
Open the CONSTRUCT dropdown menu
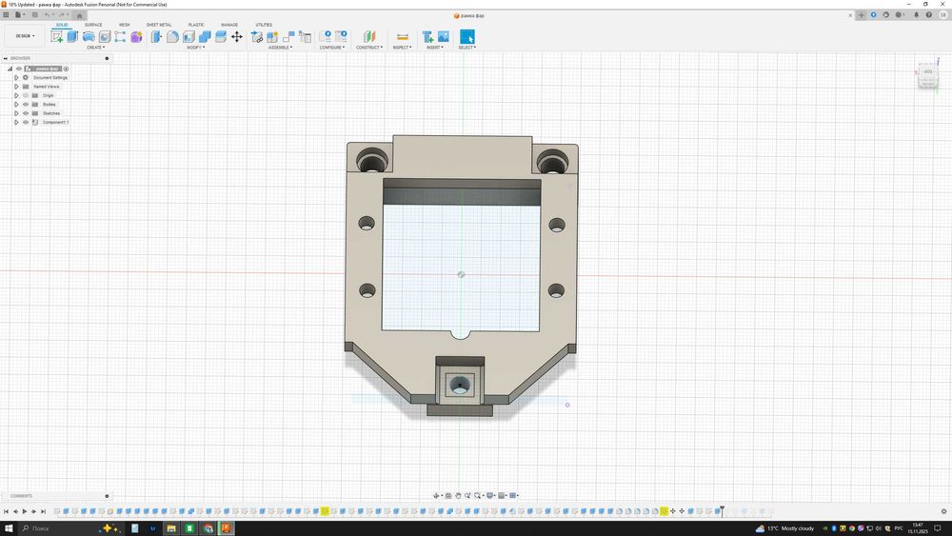pyautogui.click(x=368, y=47)
